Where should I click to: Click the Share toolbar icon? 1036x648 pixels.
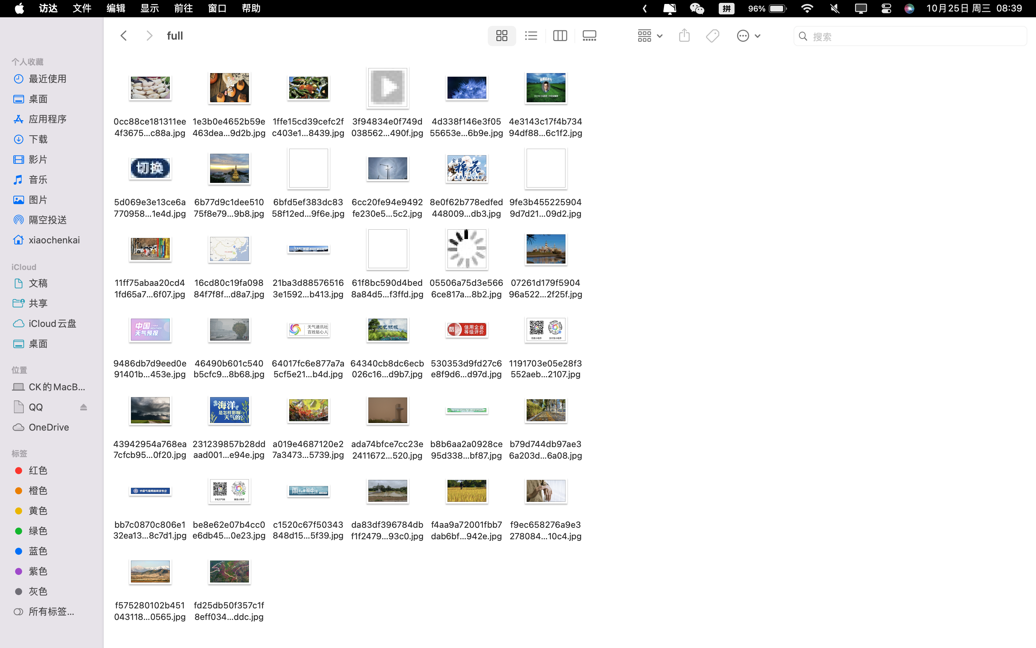[684, 36]
